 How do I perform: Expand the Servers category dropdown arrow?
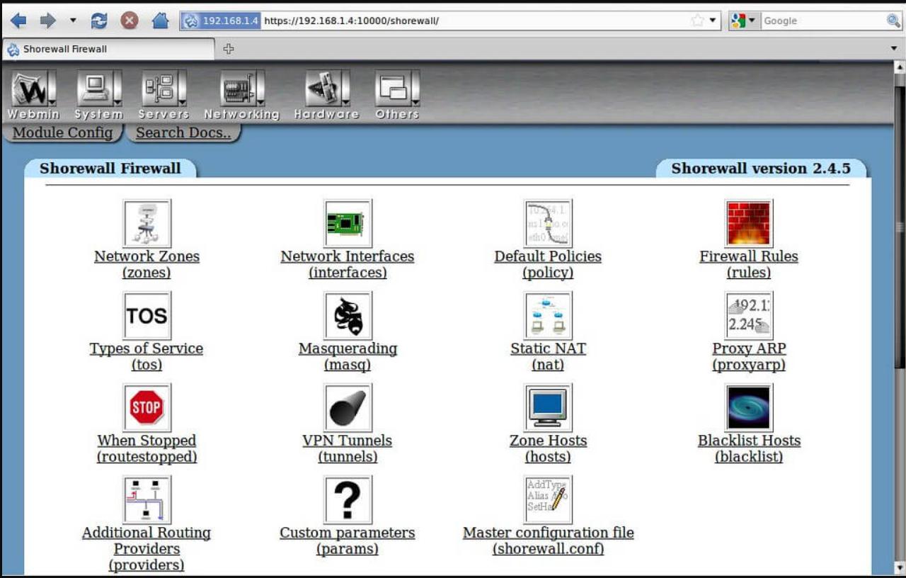coord(182,89)
